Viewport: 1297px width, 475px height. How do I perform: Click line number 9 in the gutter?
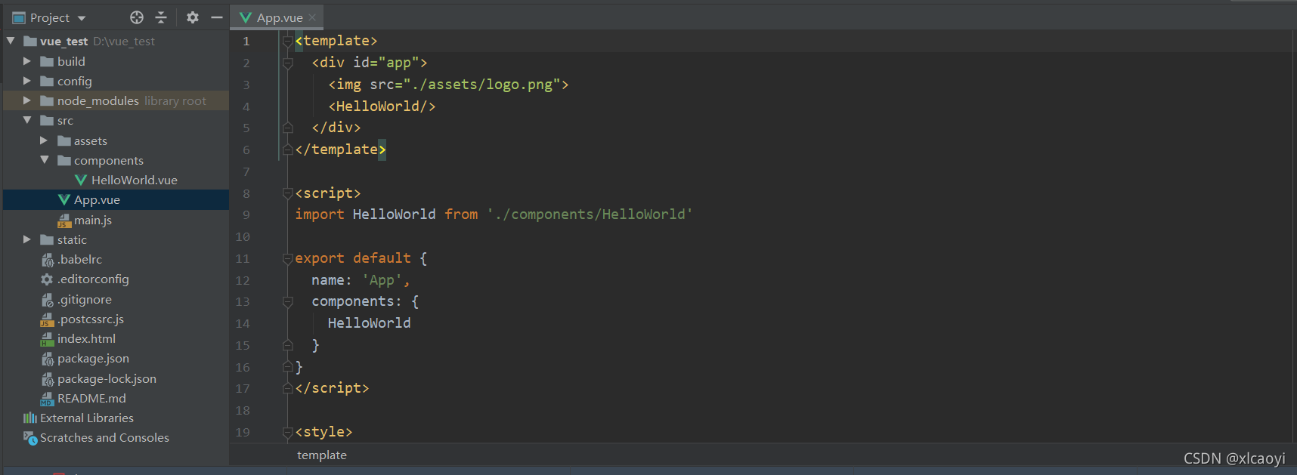click(x=246, y=214)
